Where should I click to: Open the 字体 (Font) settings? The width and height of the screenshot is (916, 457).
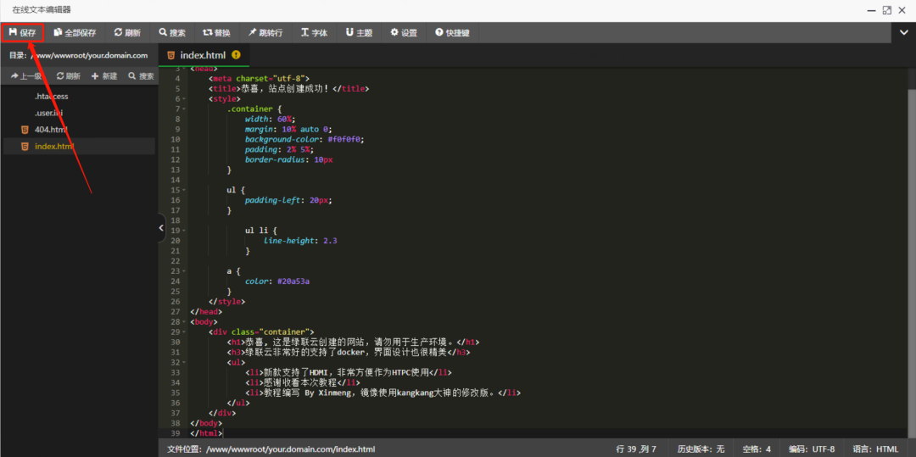tap(314, 33)
